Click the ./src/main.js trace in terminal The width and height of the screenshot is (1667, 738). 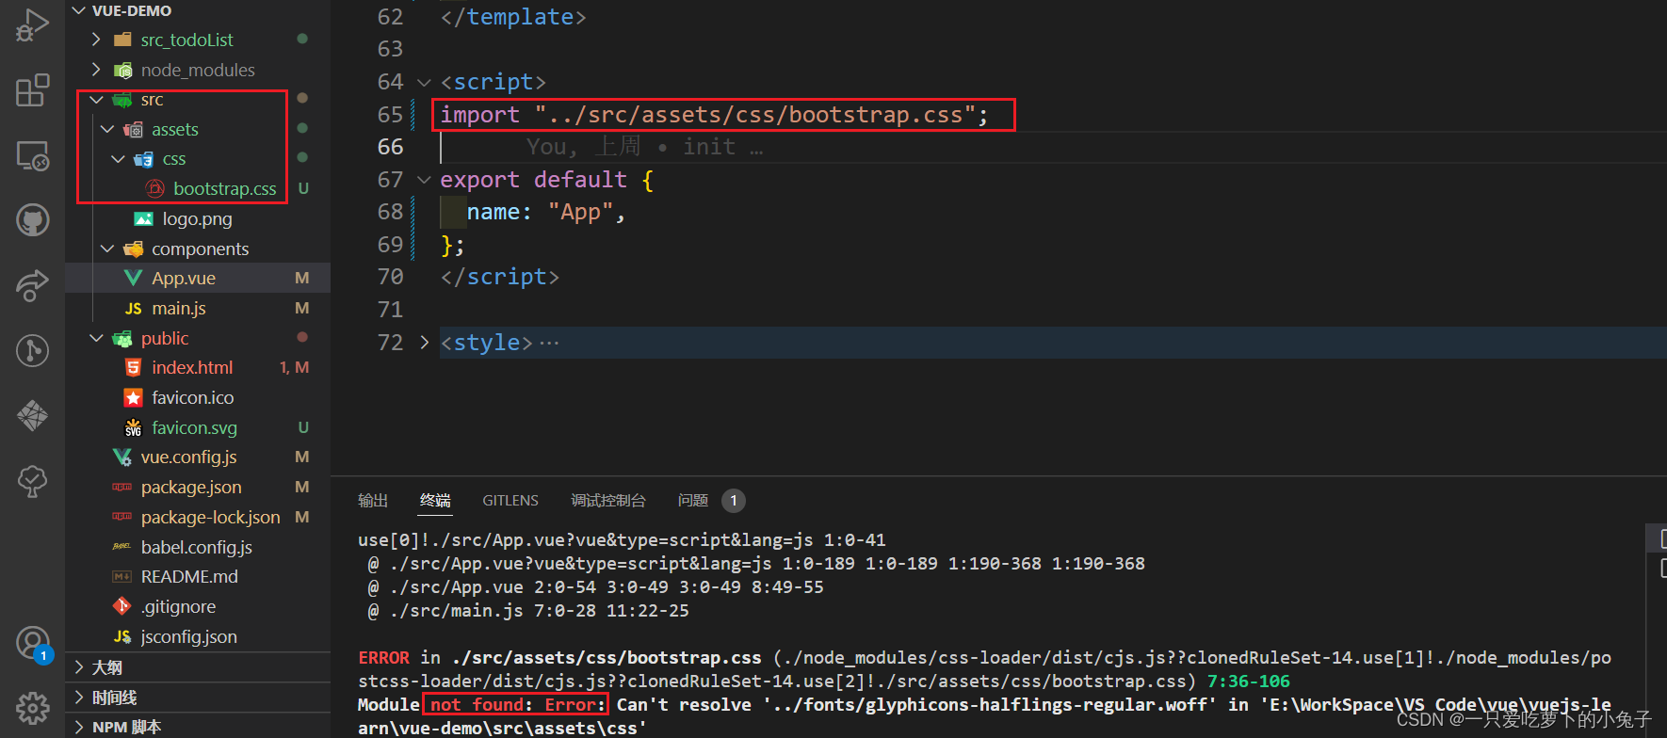[528, 611]
